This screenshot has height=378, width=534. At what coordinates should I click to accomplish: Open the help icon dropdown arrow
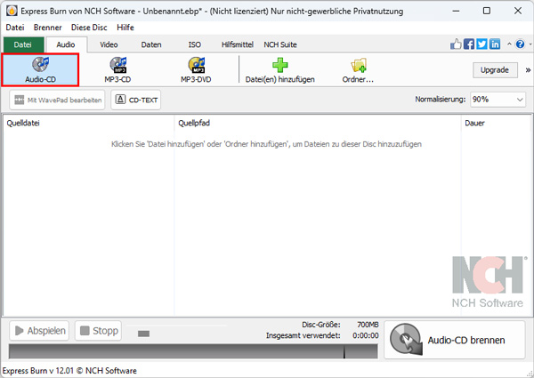(x=530, y=44)
